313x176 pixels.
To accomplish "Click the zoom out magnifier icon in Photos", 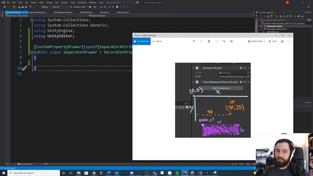I will 201,41.
